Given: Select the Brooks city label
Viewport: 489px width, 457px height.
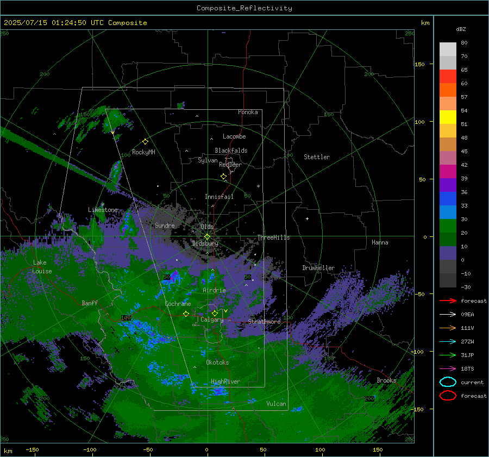Looking at the screenshot, I should pyautogui.click(x=386, y=380).
